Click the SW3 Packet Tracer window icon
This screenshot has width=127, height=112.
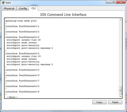pyautogui.click(x=3, y=3)
